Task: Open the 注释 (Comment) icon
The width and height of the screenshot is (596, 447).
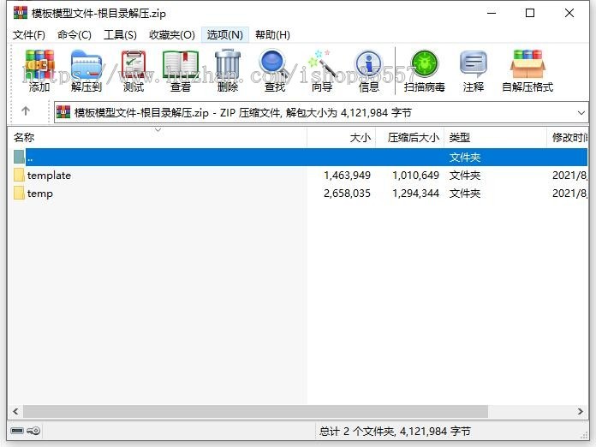Action: tap(474, 71)
